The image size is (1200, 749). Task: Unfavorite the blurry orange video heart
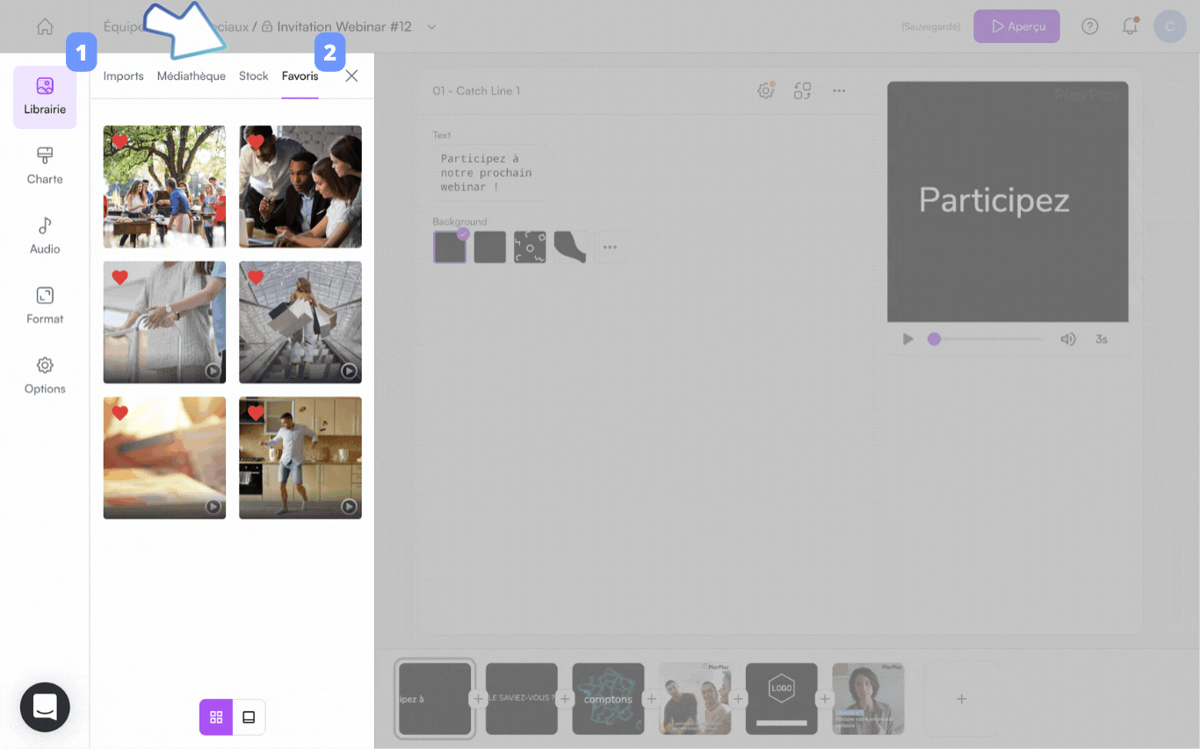119,413
